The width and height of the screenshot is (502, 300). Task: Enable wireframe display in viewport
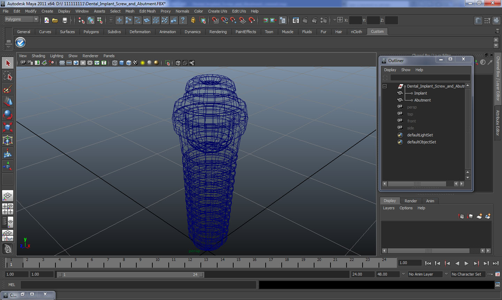tap(115, 63)
